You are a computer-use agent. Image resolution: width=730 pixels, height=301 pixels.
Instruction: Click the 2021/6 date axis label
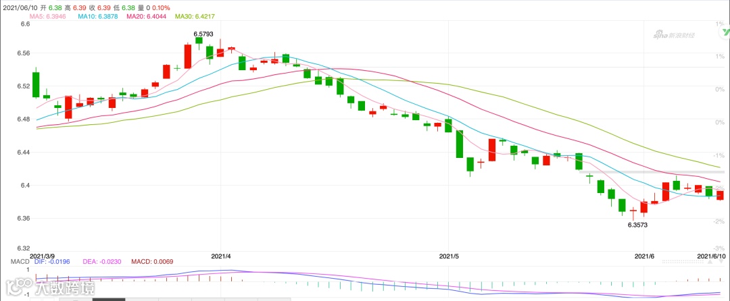coord(645,256)
